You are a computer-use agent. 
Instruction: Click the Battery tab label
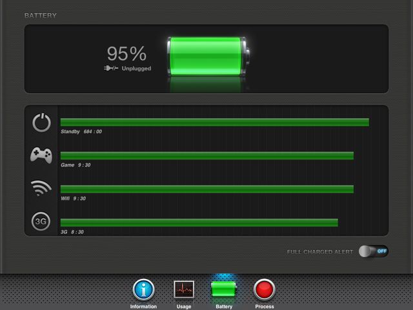pos(224,307)
